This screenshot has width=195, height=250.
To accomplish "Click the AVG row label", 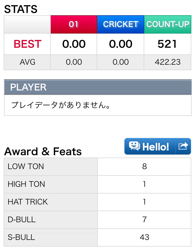I will click(x=27, y=62).
